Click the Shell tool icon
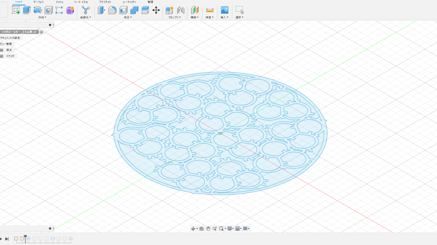The height and width of the screenshot is (245, 437). pos(123,10)
